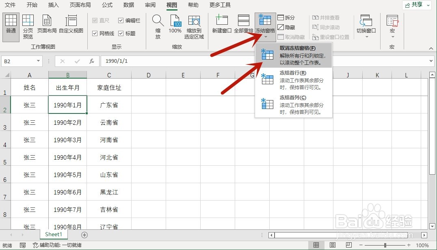Open the File (文件) tab

point(10,5)
